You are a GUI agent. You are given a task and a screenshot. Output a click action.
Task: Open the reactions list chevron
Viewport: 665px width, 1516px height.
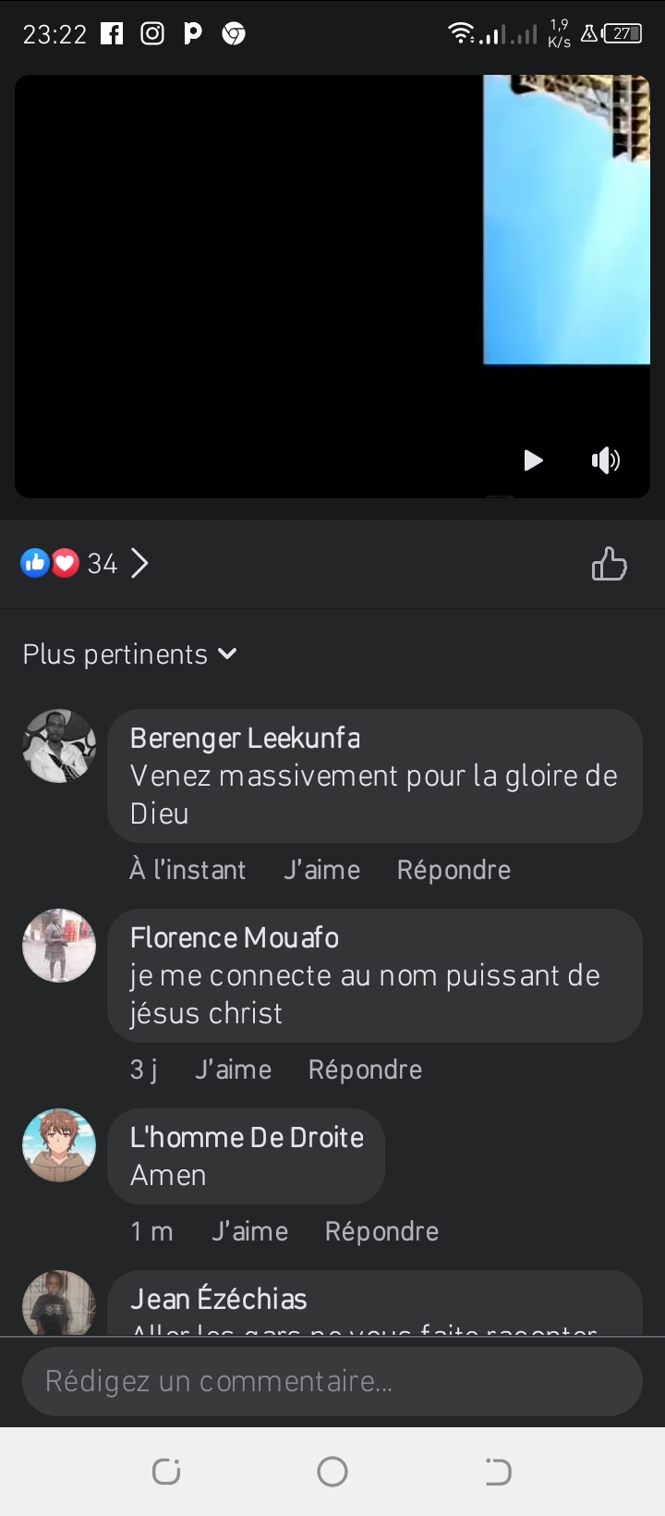pyautogui.click(x=139, y=563)
